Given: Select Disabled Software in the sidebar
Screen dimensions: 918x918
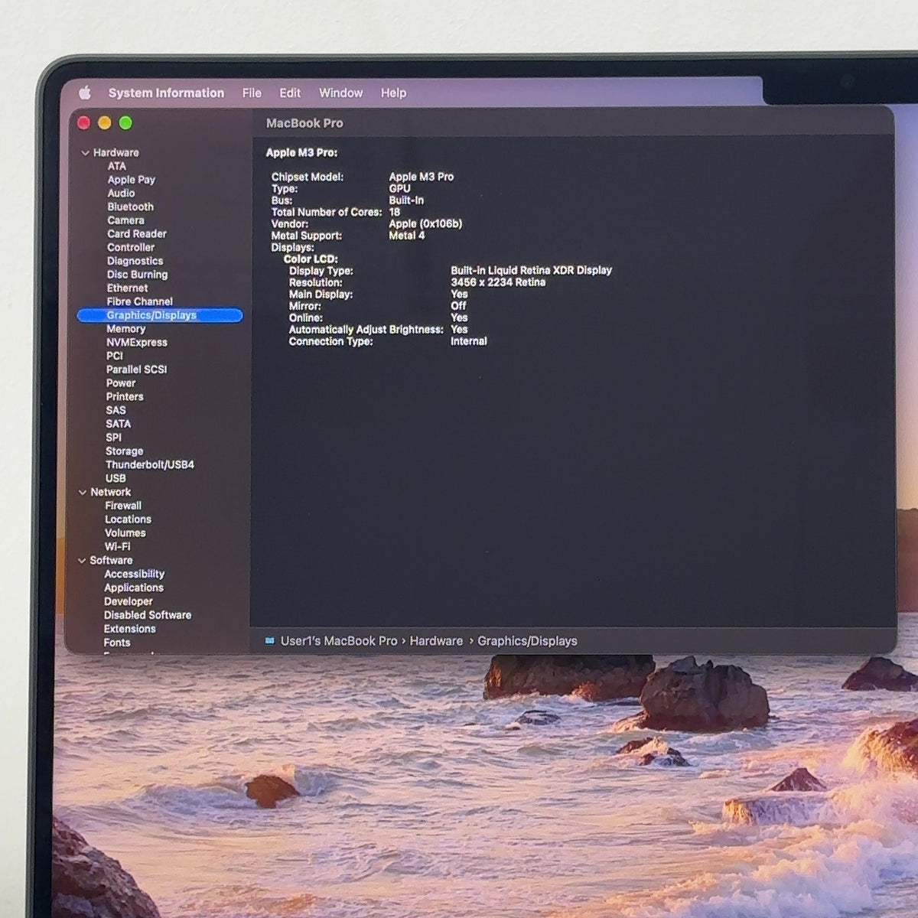Looking at the screenshot, I should 147,615.
